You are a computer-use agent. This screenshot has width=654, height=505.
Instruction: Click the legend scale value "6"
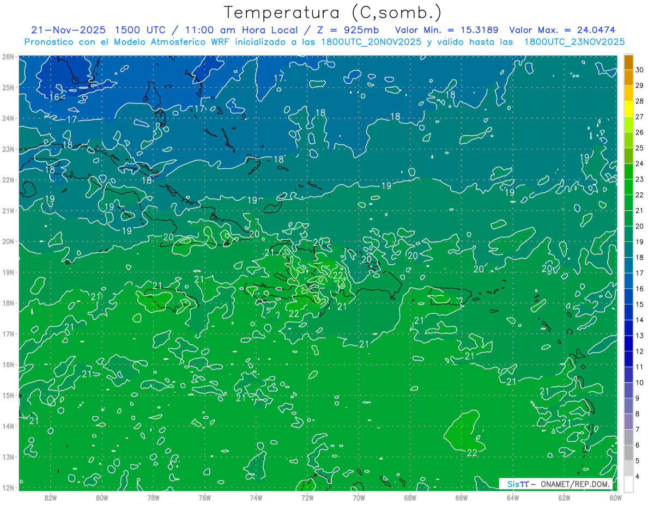coord(638,445)
